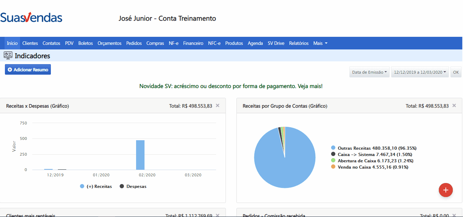Screen dimensions: 463x217
Task: Toggle Caixa -> Sistema legend entry
Action: (371, 155)
